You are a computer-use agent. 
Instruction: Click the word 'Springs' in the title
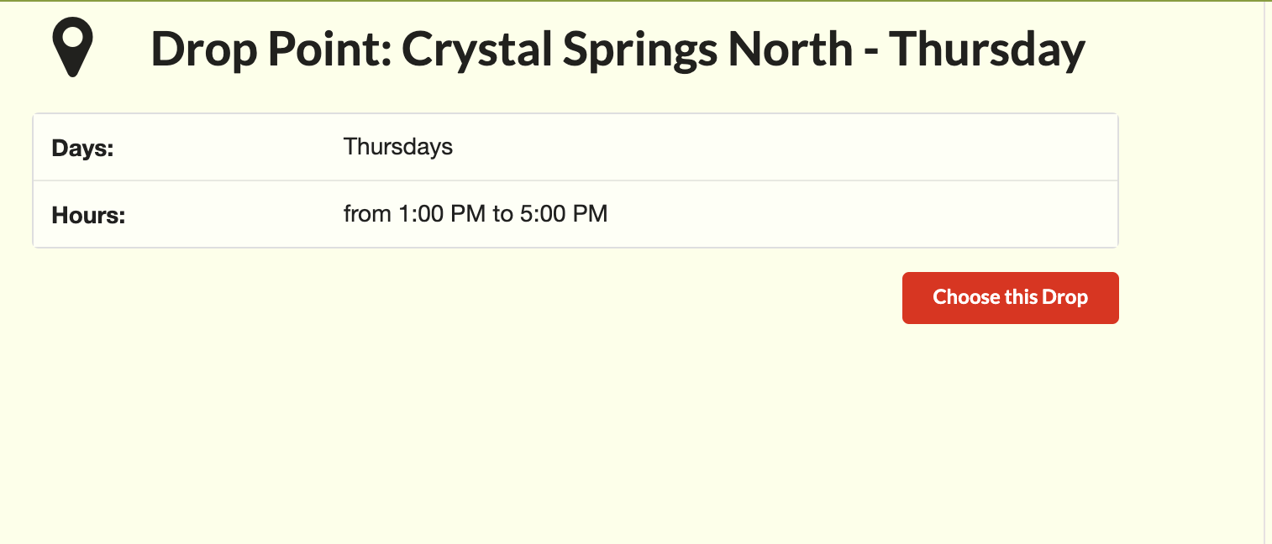640,50
